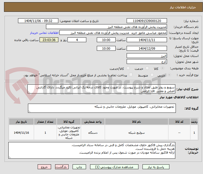Click the remaining days field showing 4

[77, 40]
